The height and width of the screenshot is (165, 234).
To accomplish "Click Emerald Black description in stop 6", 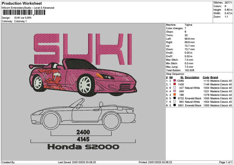I will [x=193, y=98].
